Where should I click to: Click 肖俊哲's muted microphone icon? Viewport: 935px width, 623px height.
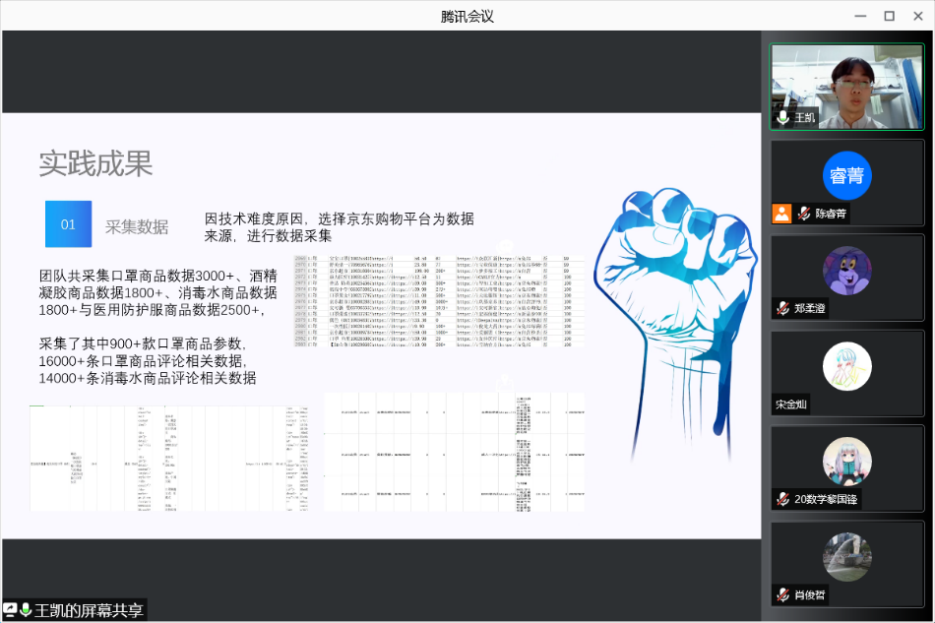click(x=783, y=595)
